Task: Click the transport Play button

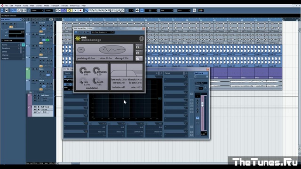Action: pyautogui.click(x=75, y=10)
